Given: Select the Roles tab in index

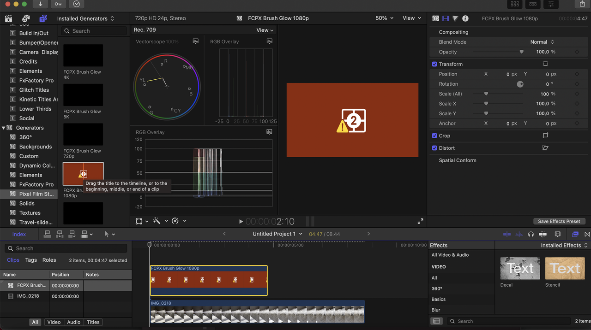Looking at the screenshot, I should point(49,260).
